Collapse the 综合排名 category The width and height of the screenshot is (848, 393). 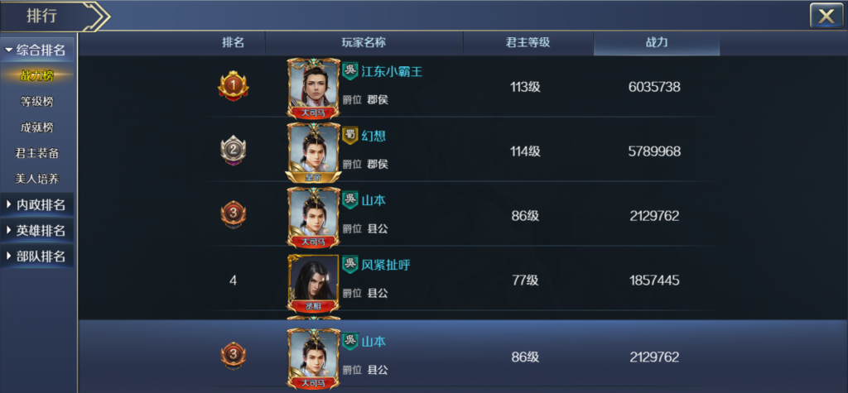[x=37, y=50]
